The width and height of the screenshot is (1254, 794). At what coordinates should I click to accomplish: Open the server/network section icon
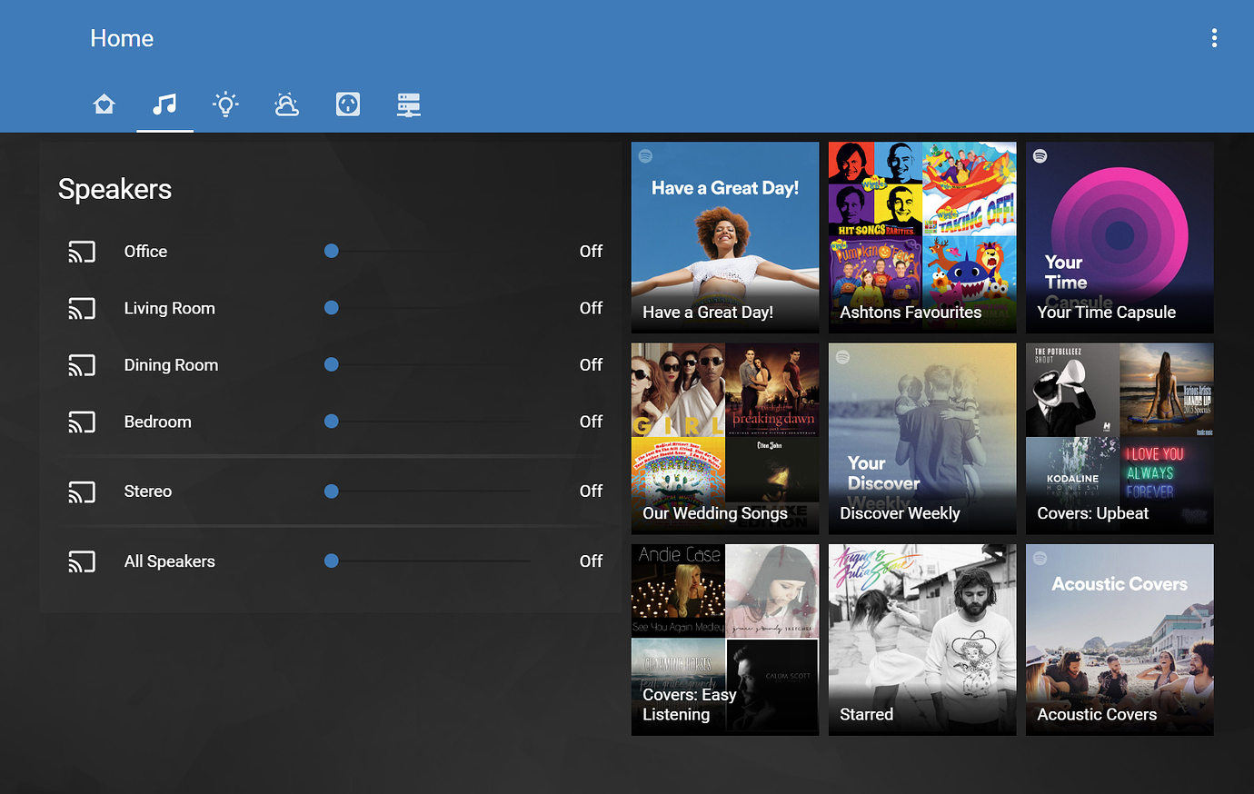(408, 104)
